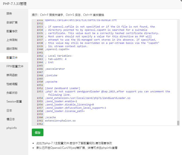182x155 pixels.
Task: Click line number 1954 in the gutter
Action: pyautogui.click(x=40, y=98)
